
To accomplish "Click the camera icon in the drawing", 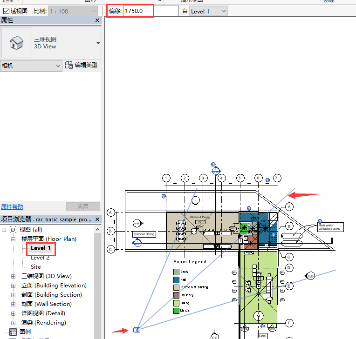I will click(137, 330).
